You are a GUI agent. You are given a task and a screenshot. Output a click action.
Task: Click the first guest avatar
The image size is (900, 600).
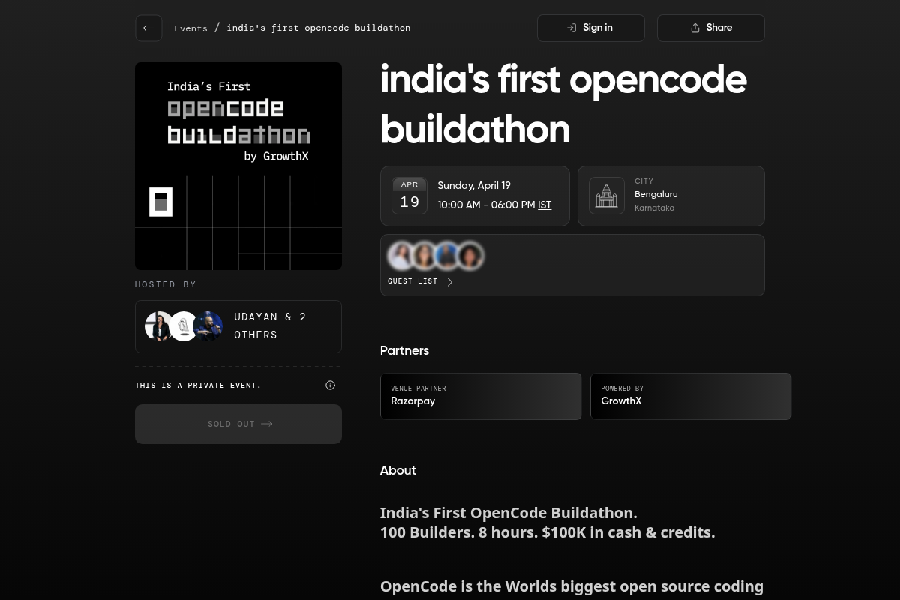(401, 256)
